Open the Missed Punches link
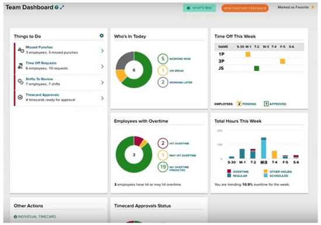This screenshot has width=321, height=225. click(x=39, y=47)
